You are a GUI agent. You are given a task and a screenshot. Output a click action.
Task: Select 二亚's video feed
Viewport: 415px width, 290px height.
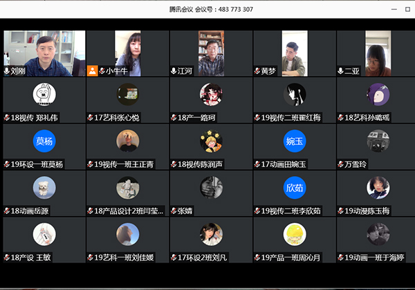378,52
